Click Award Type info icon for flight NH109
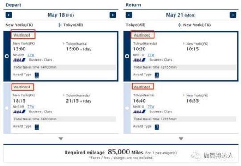Image resolution: width=241 pixels, height=166 pixels. 37,127
